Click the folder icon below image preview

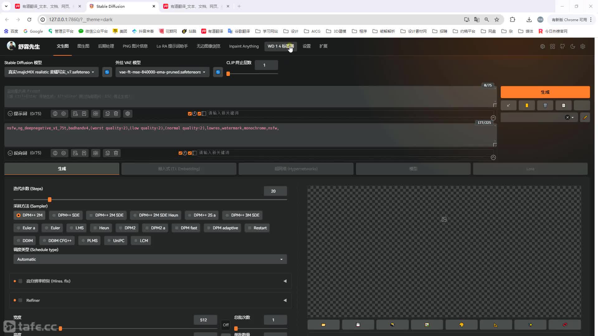[323, 324]
